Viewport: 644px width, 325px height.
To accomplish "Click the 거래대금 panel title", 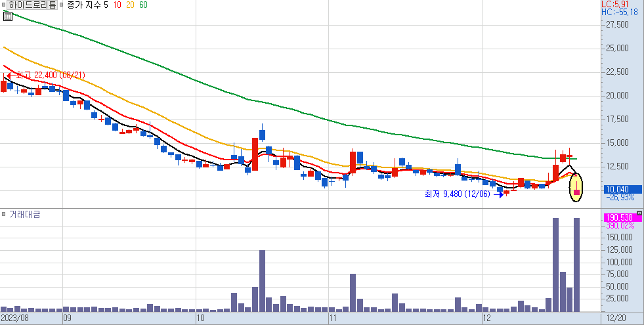I will [x=25, y=214].
